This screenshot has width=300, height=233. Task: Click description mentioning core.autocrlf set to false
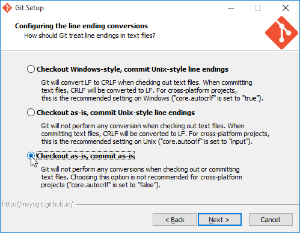141,177
